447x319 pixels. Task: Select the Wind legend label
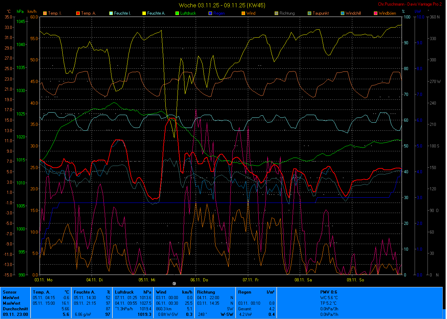[251, 13]
